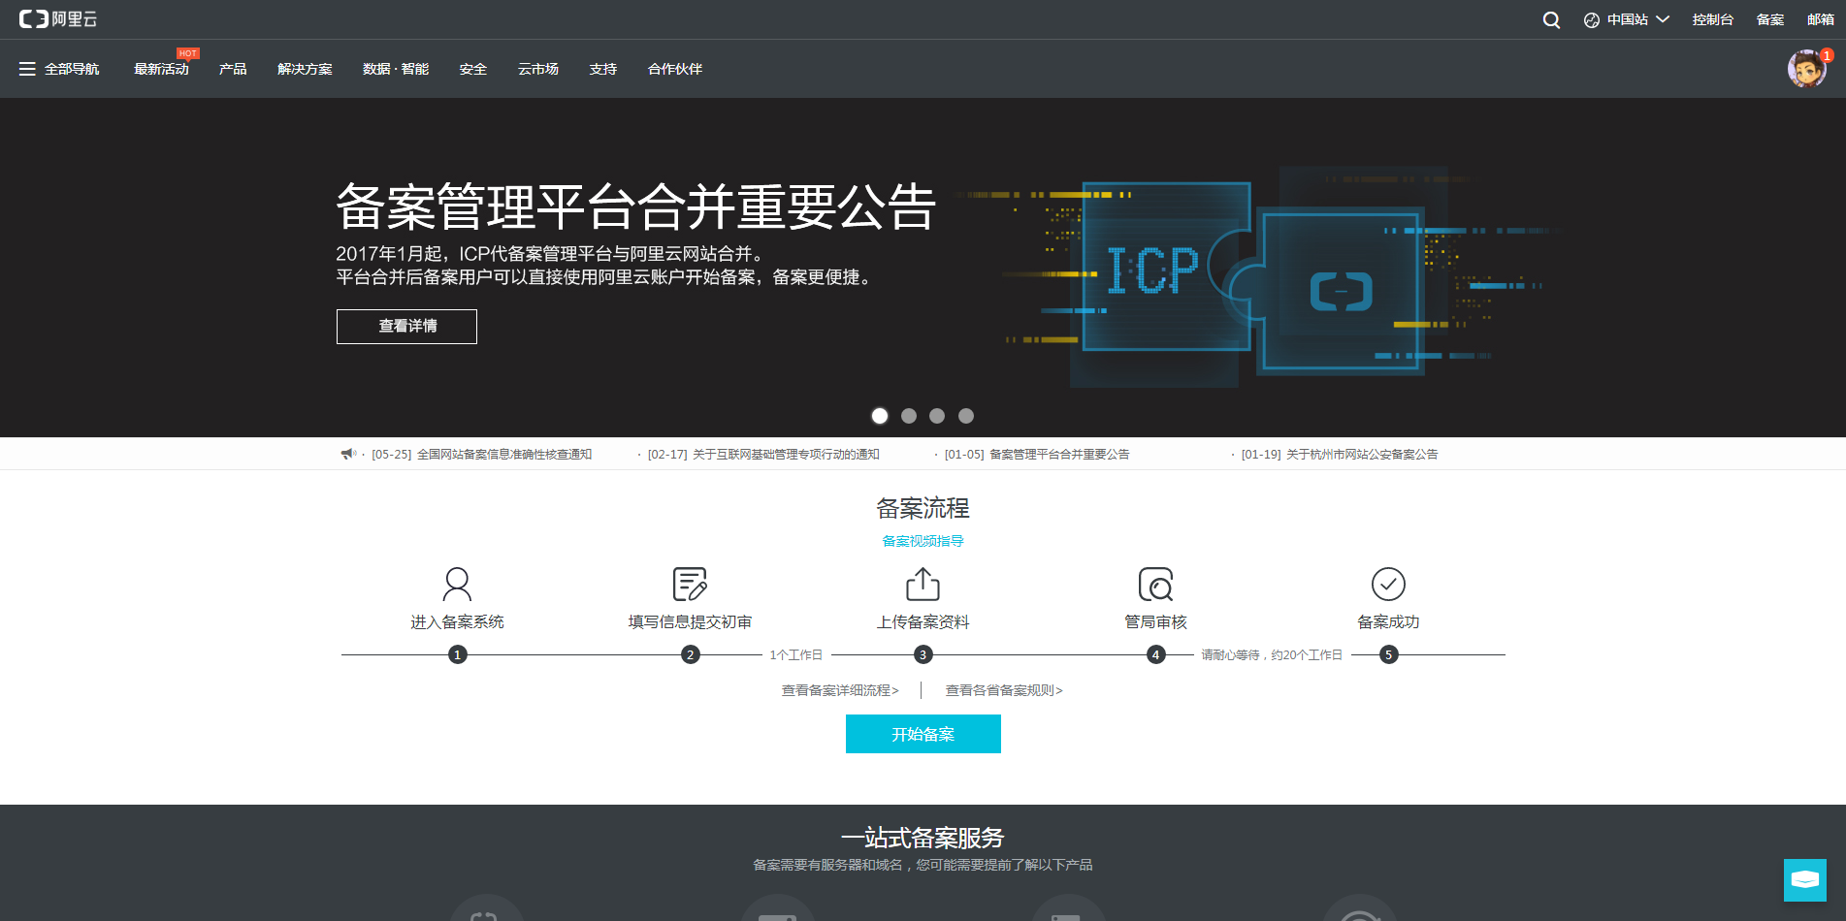This screenshot has height=921, width=1846.
Task: Click the 备案流程 section heading
Action: (x=923, y=508)
